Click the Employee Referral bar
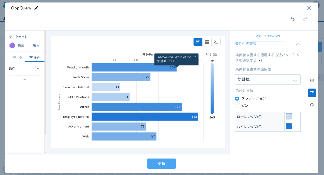Image resolution: width=324 pixels, height=175 pixels. coord(145,117)
